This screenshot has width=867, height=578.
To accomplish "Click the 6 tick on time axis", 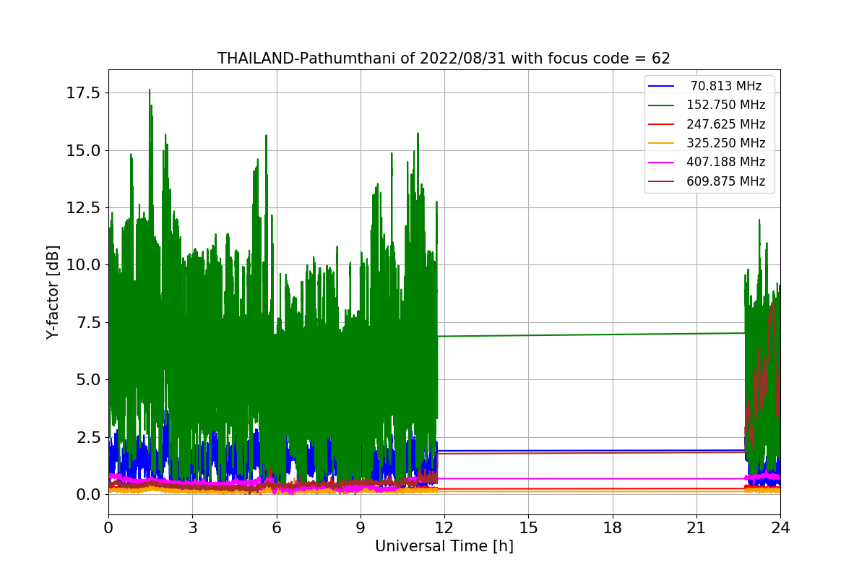I will point(276,527).
